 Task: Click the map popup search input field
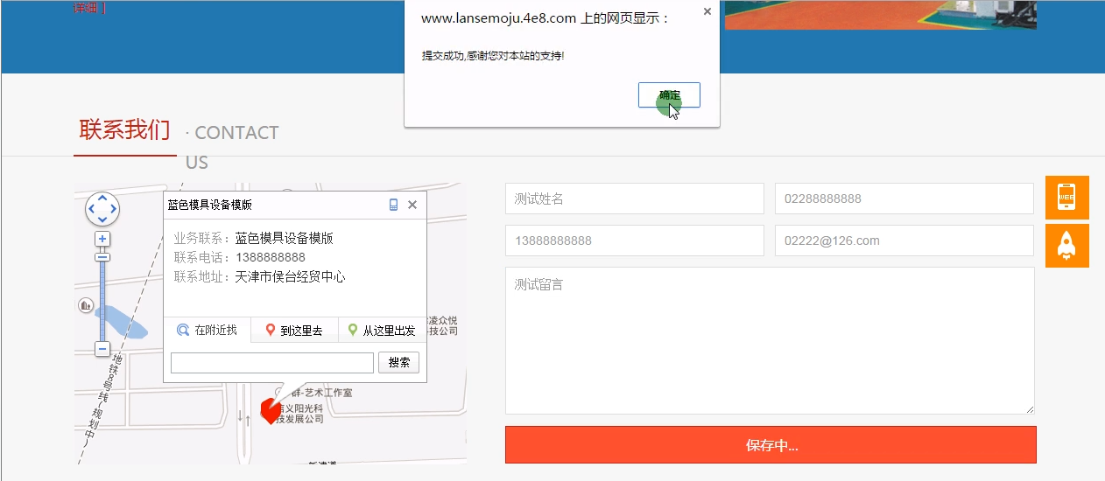tap(272, 363)
